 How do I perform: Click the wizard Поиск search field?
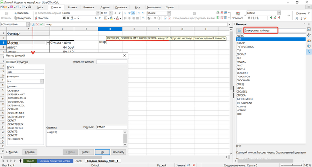[x=25, y=72]
